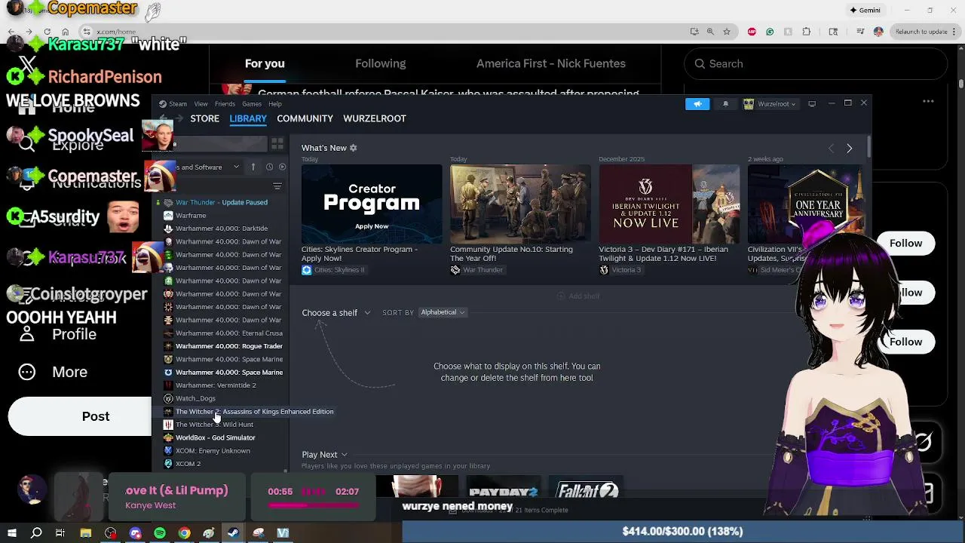
Task: Open Steam notifications bell
Action: [725, 104]
